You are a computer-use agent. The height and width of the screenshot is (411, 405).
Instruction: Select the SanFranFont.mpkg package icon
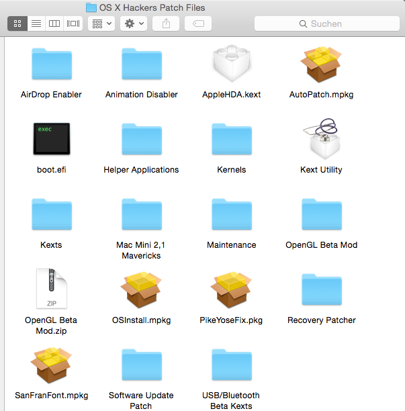(51, 365)
